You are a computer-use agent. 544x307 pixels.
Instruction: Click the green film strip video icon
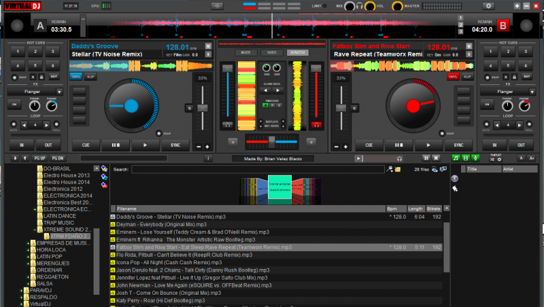tap(466, 158)
